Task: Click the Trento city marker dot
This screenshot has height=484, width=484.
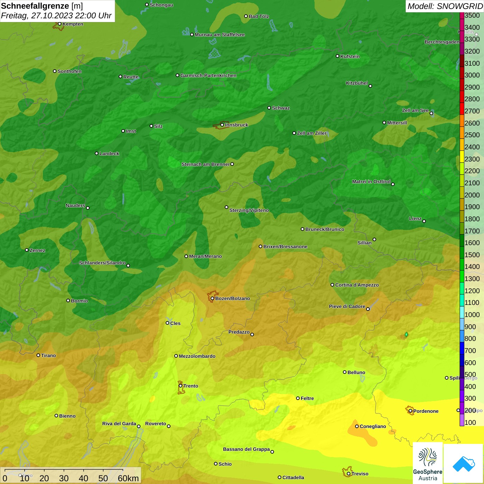Action: [180, 386]
